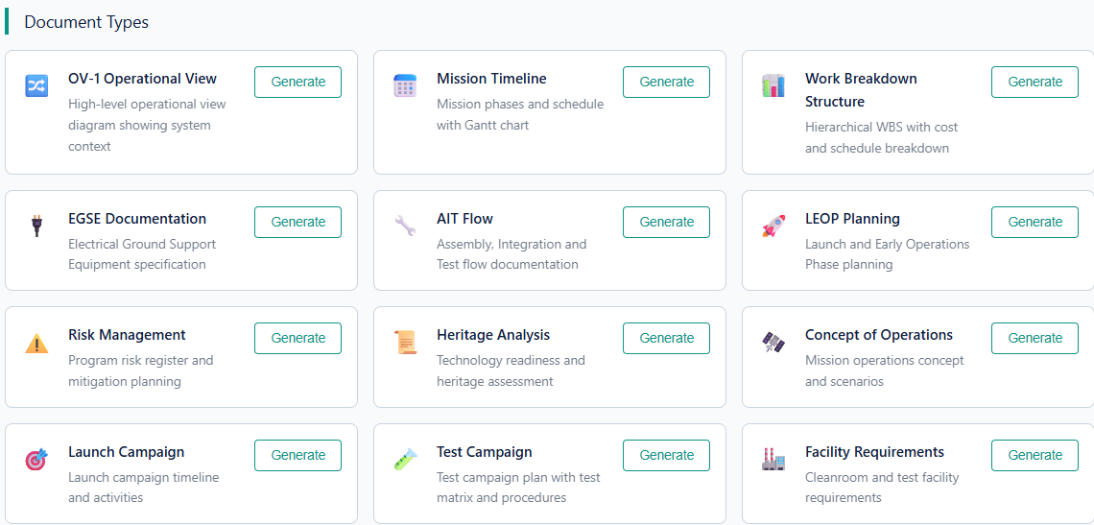This screenshot has height=525, width=1094.
Task: Select the Heritage Analysis card title
Action: point(493,335)
